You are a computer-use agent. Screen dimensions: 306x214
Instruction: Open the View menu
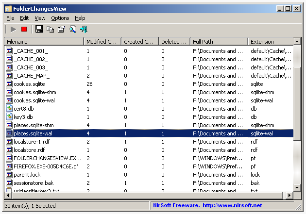[x=40, y=18]
